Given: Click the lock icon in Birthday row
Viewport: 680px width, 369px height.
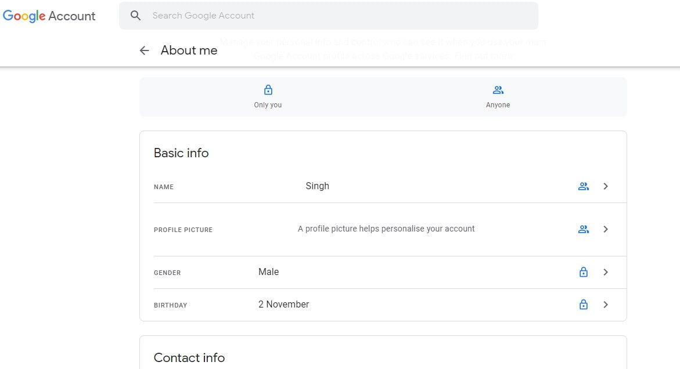Looking at the screenshot, I should click(x=584, y=305).
